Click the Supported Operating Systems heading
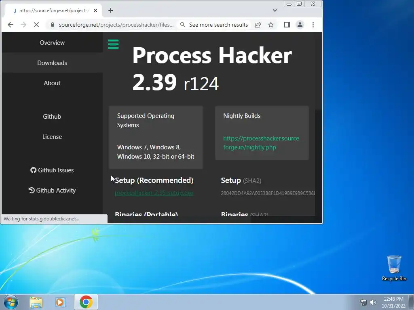This screenshot has width=414, height=310. (146, 120)
